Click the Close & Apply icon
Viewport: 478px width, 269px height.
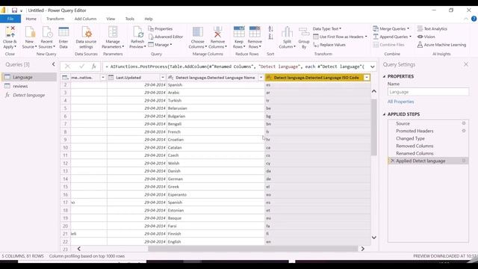(x=10, y=32)
